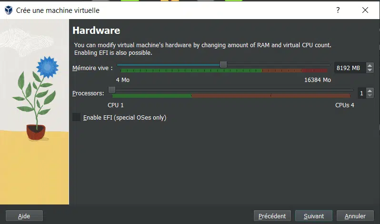Increase processor count with up arrow

[x=370, y=91]
